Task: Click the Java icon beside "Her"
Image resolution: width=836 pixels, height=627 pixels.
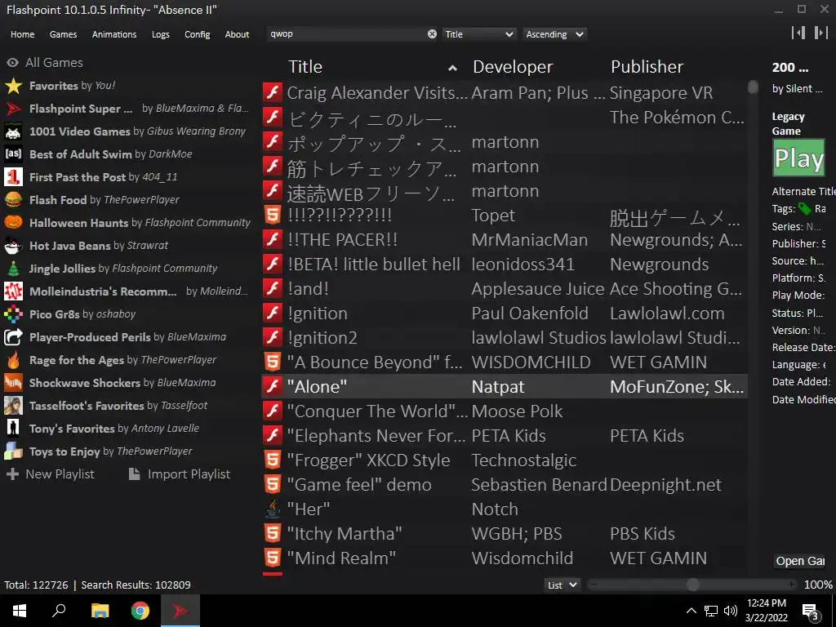Action: [x=273, y=509]
